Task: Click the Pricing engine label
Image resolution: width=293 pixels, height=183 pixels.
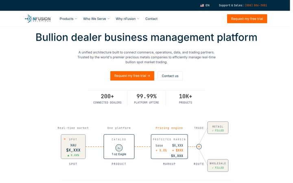Action: [x=169, y=128]
